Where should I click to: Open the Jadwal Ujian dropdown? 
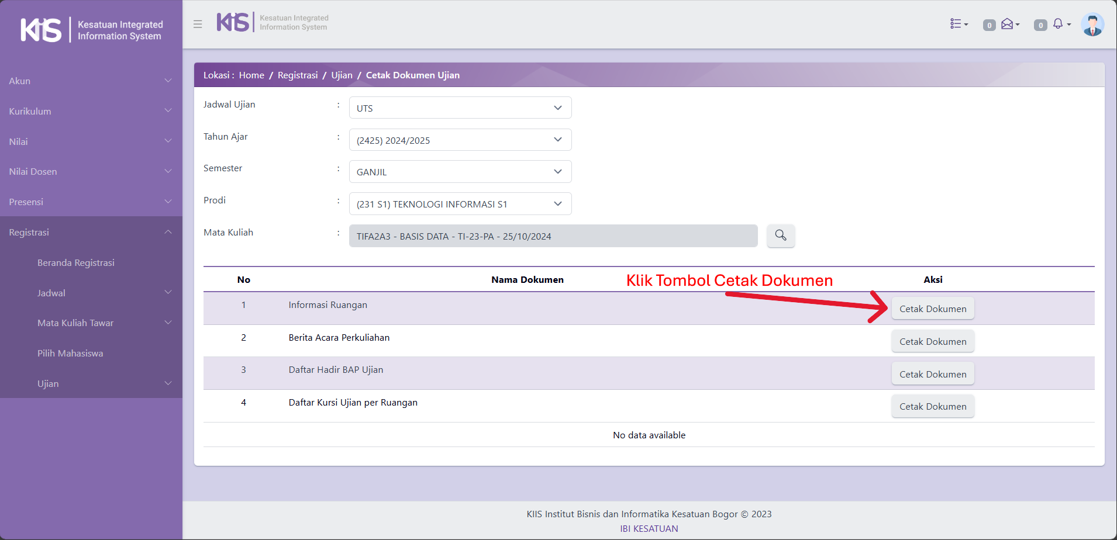460,108
